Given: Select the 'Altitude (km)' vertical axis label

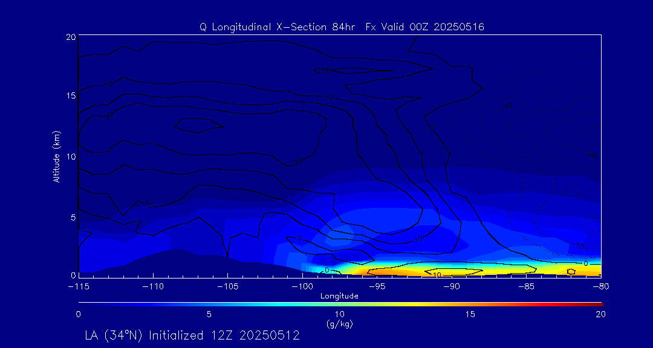Looking at the screenshot, I should coord(57,156).
